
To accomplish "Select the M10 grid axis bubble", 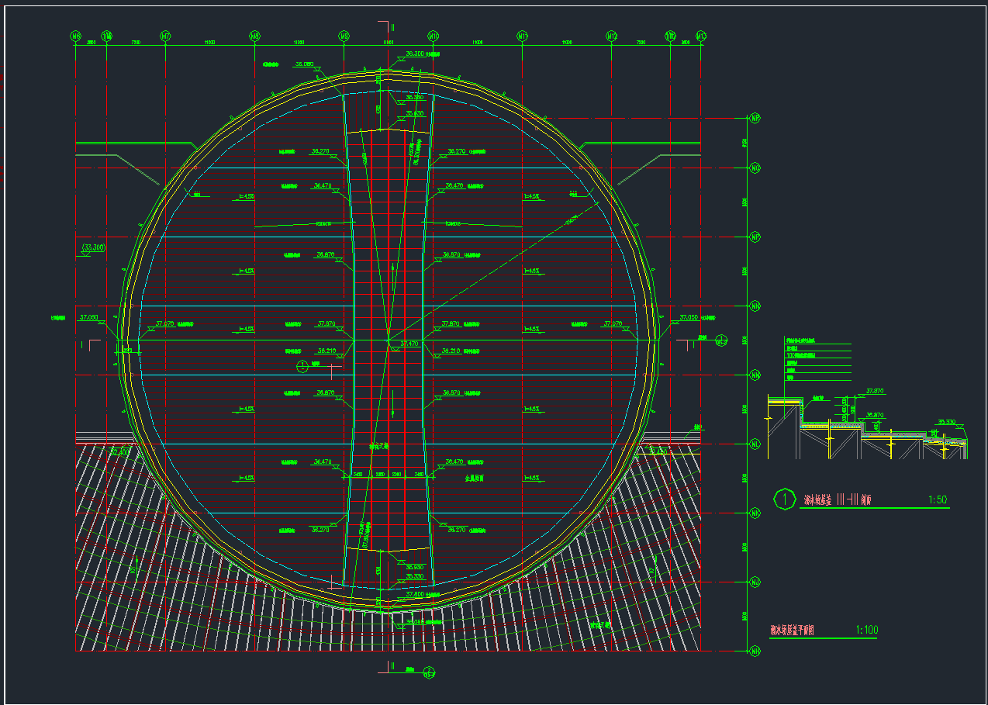I will [434, 36].
